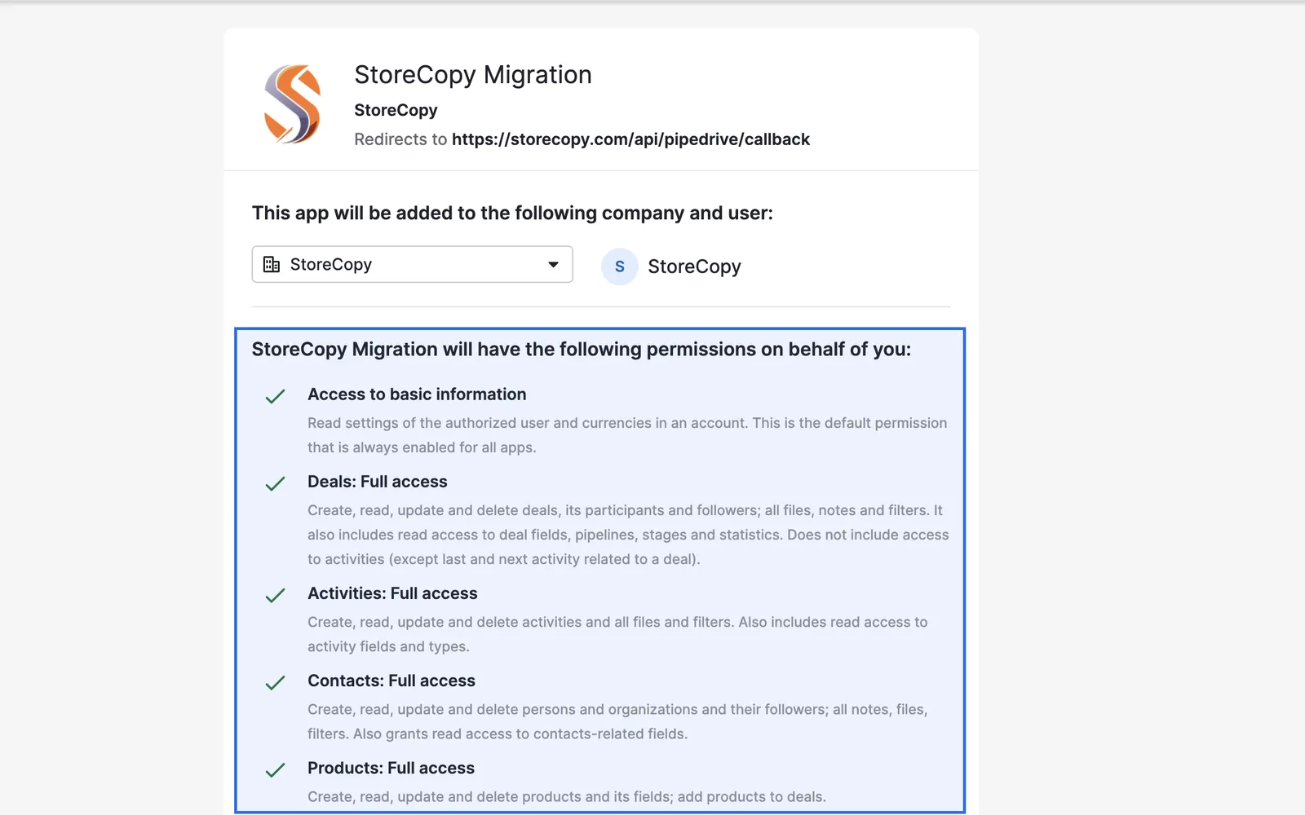The height and width of the screenshot is (815, 1305).
Task: Click the 'Contacts: Full access' heading
Action: pos(391,681)
